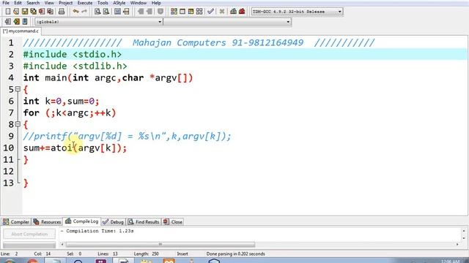Image resolution: width=469 pixels, height=263 pixels.
Task: Collapse the code fold at line 8
Action: pos(18,124)
